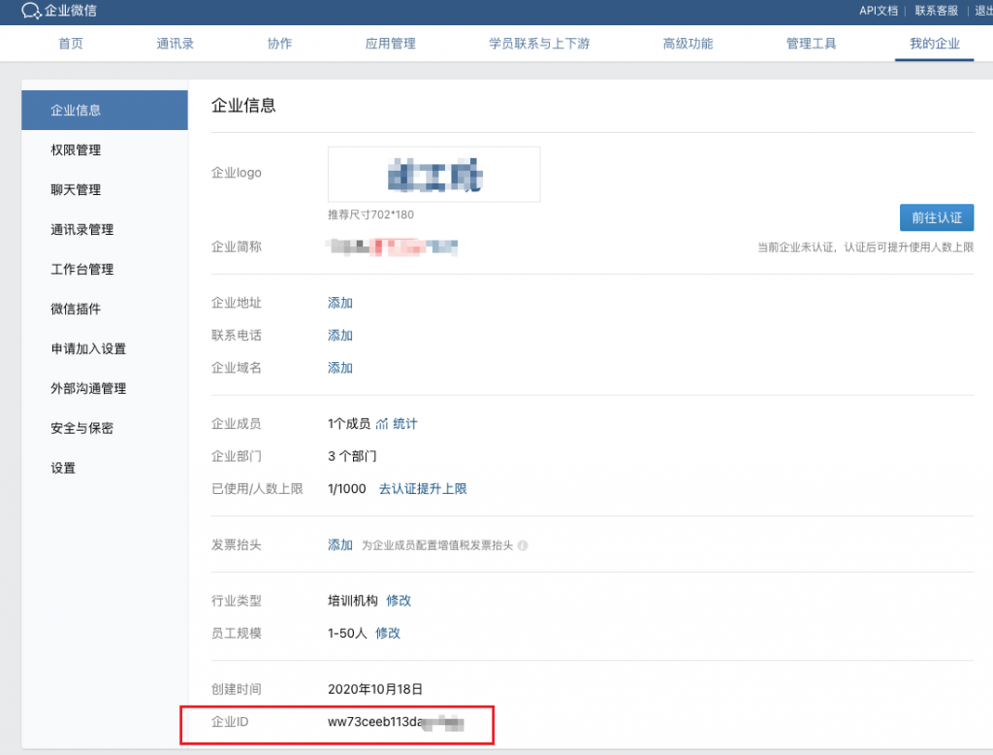Viewport: 993px width, 755px height.
Task: Select the 2020年10月18日 creation date
Action: 375,689
